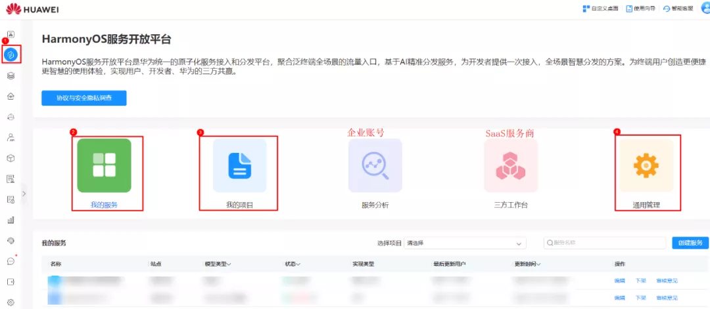710x309 pixels.
Task: Open 我的项目 blue document card
Action: 239,173
